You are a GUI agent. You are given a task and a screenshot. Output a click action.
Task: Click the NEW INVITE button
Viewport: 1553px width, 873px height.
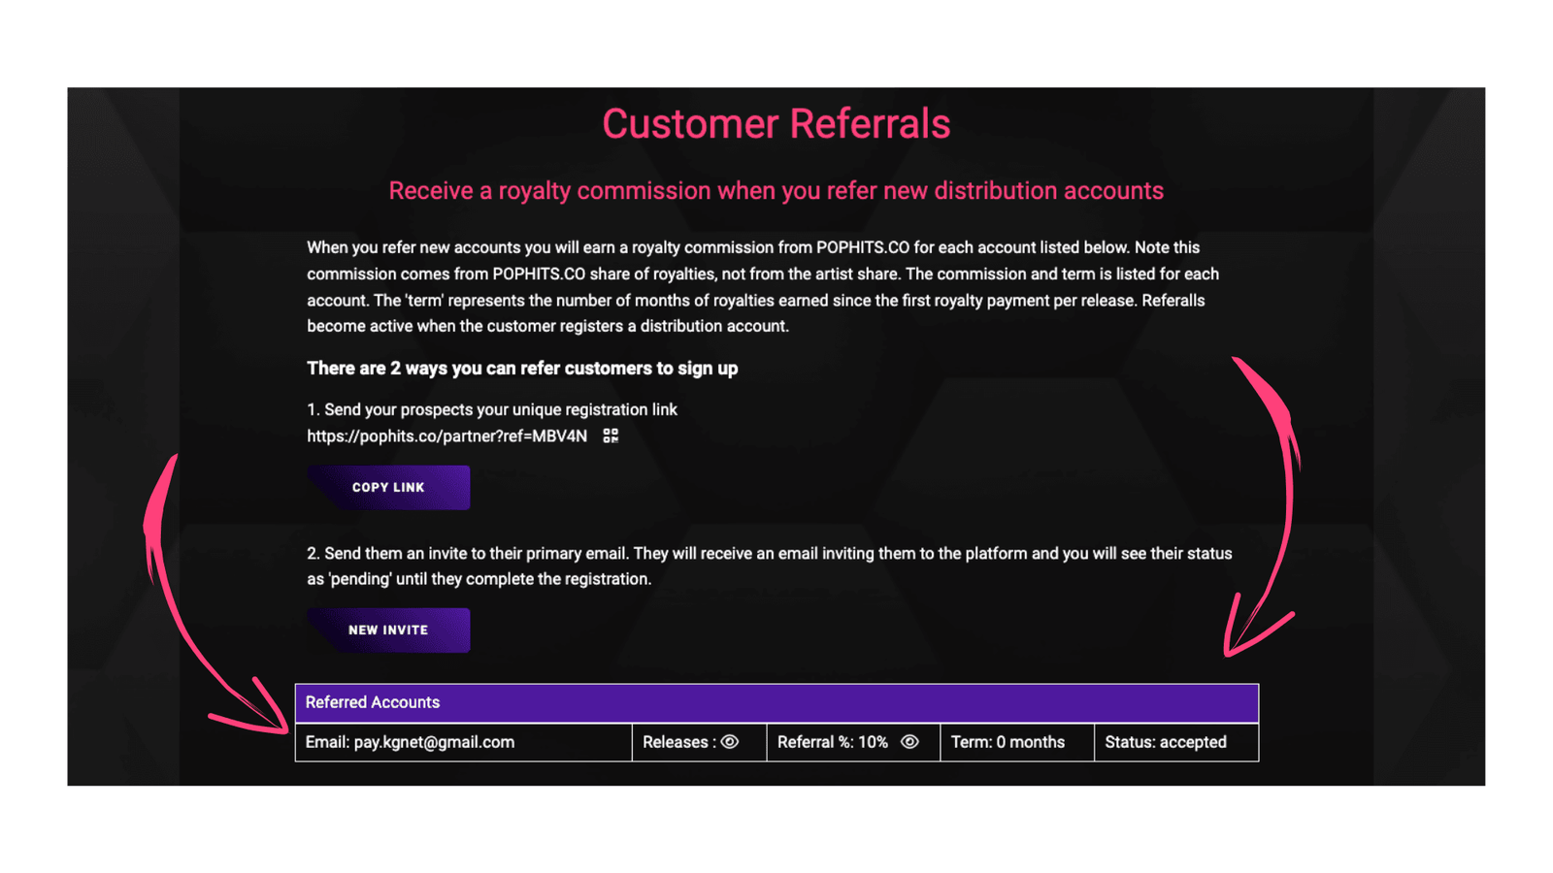tap(388, 630)
